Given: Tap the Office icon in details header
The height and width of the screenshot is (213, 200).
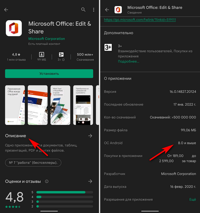Looking at the screenshot, I should coord(118,10).
